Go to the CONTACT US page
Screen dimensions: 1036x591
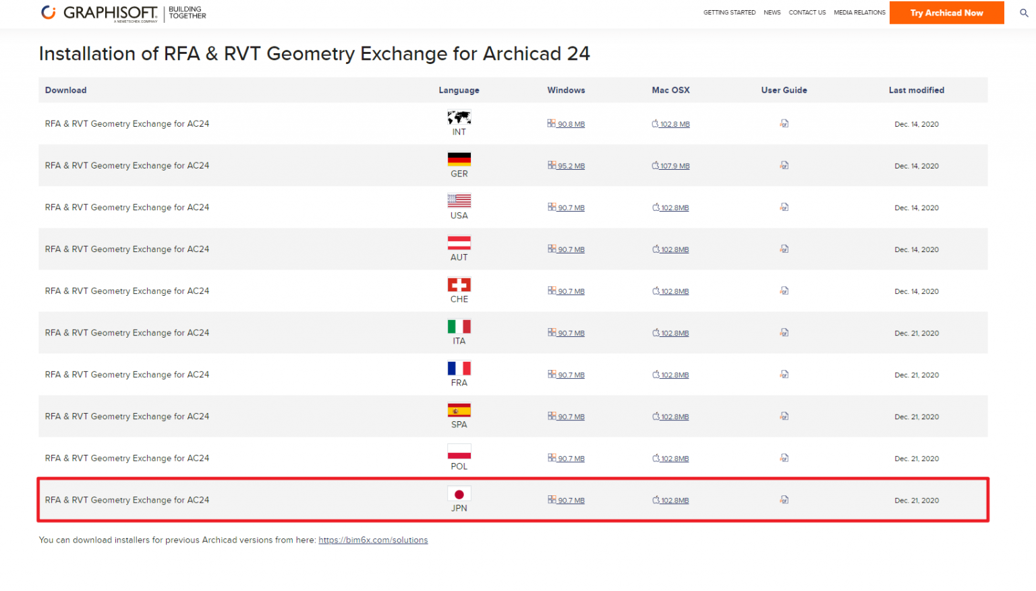pos(807,12)
